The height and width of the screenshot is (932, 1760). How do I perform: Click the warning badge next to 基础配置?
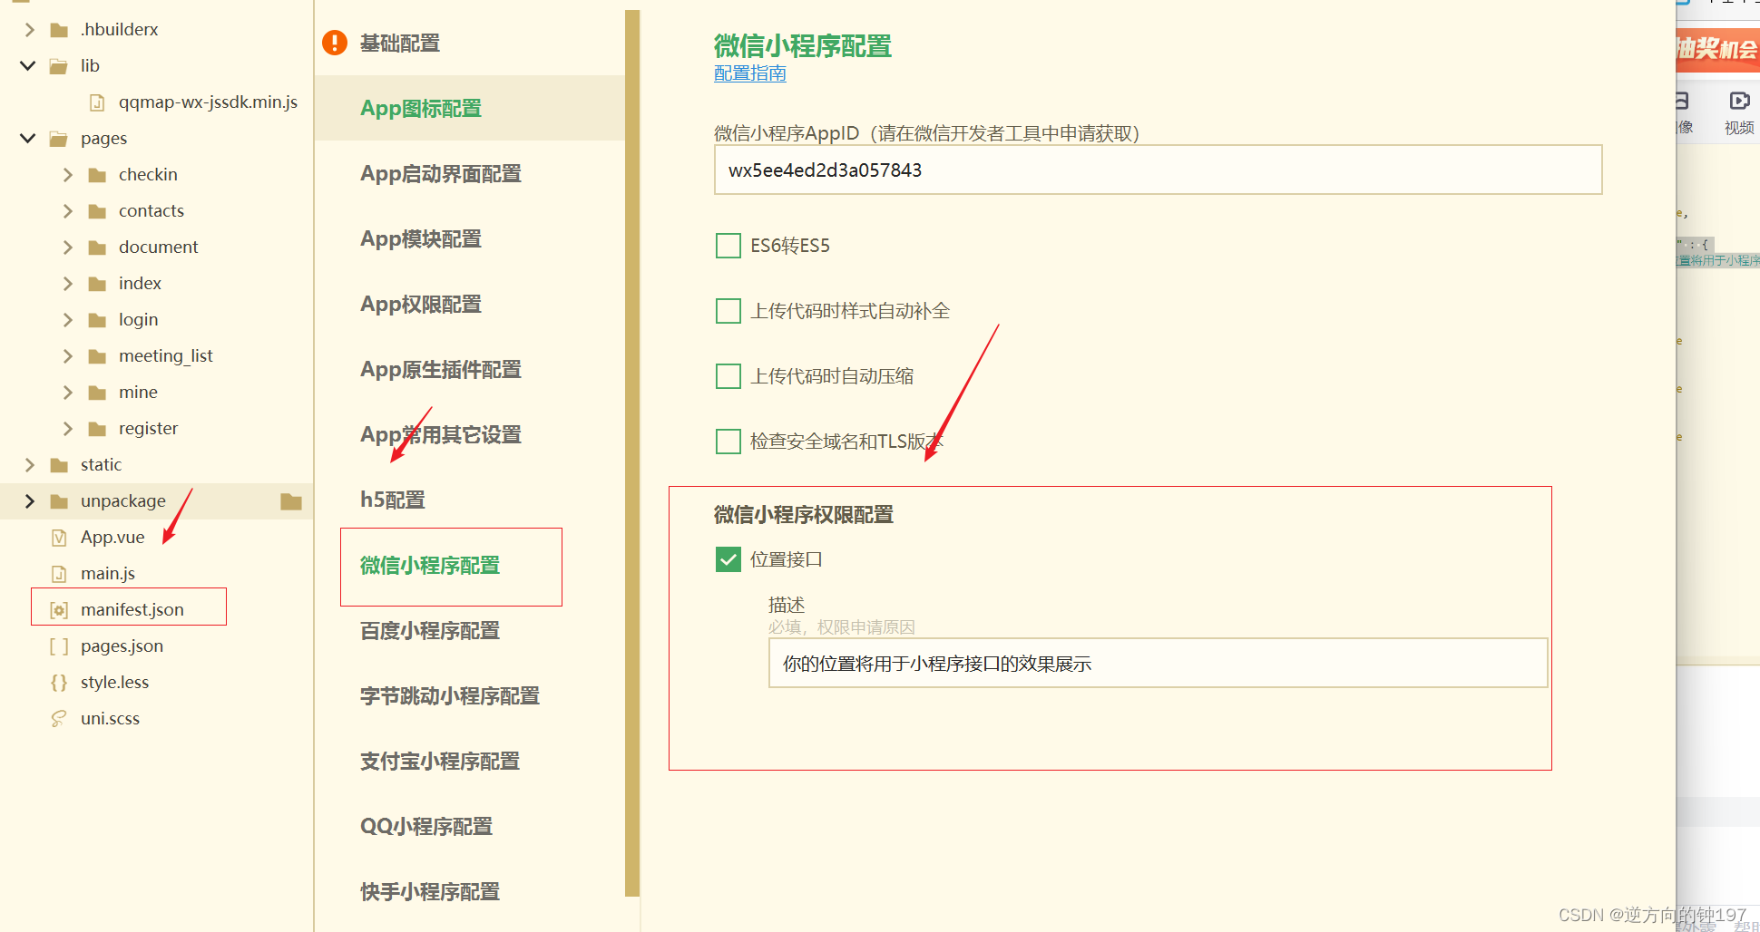[334, 43]
